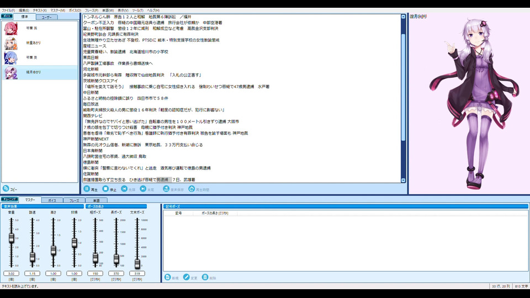
Task: Stop reading with the 停止 button
Action: [105, 189]
